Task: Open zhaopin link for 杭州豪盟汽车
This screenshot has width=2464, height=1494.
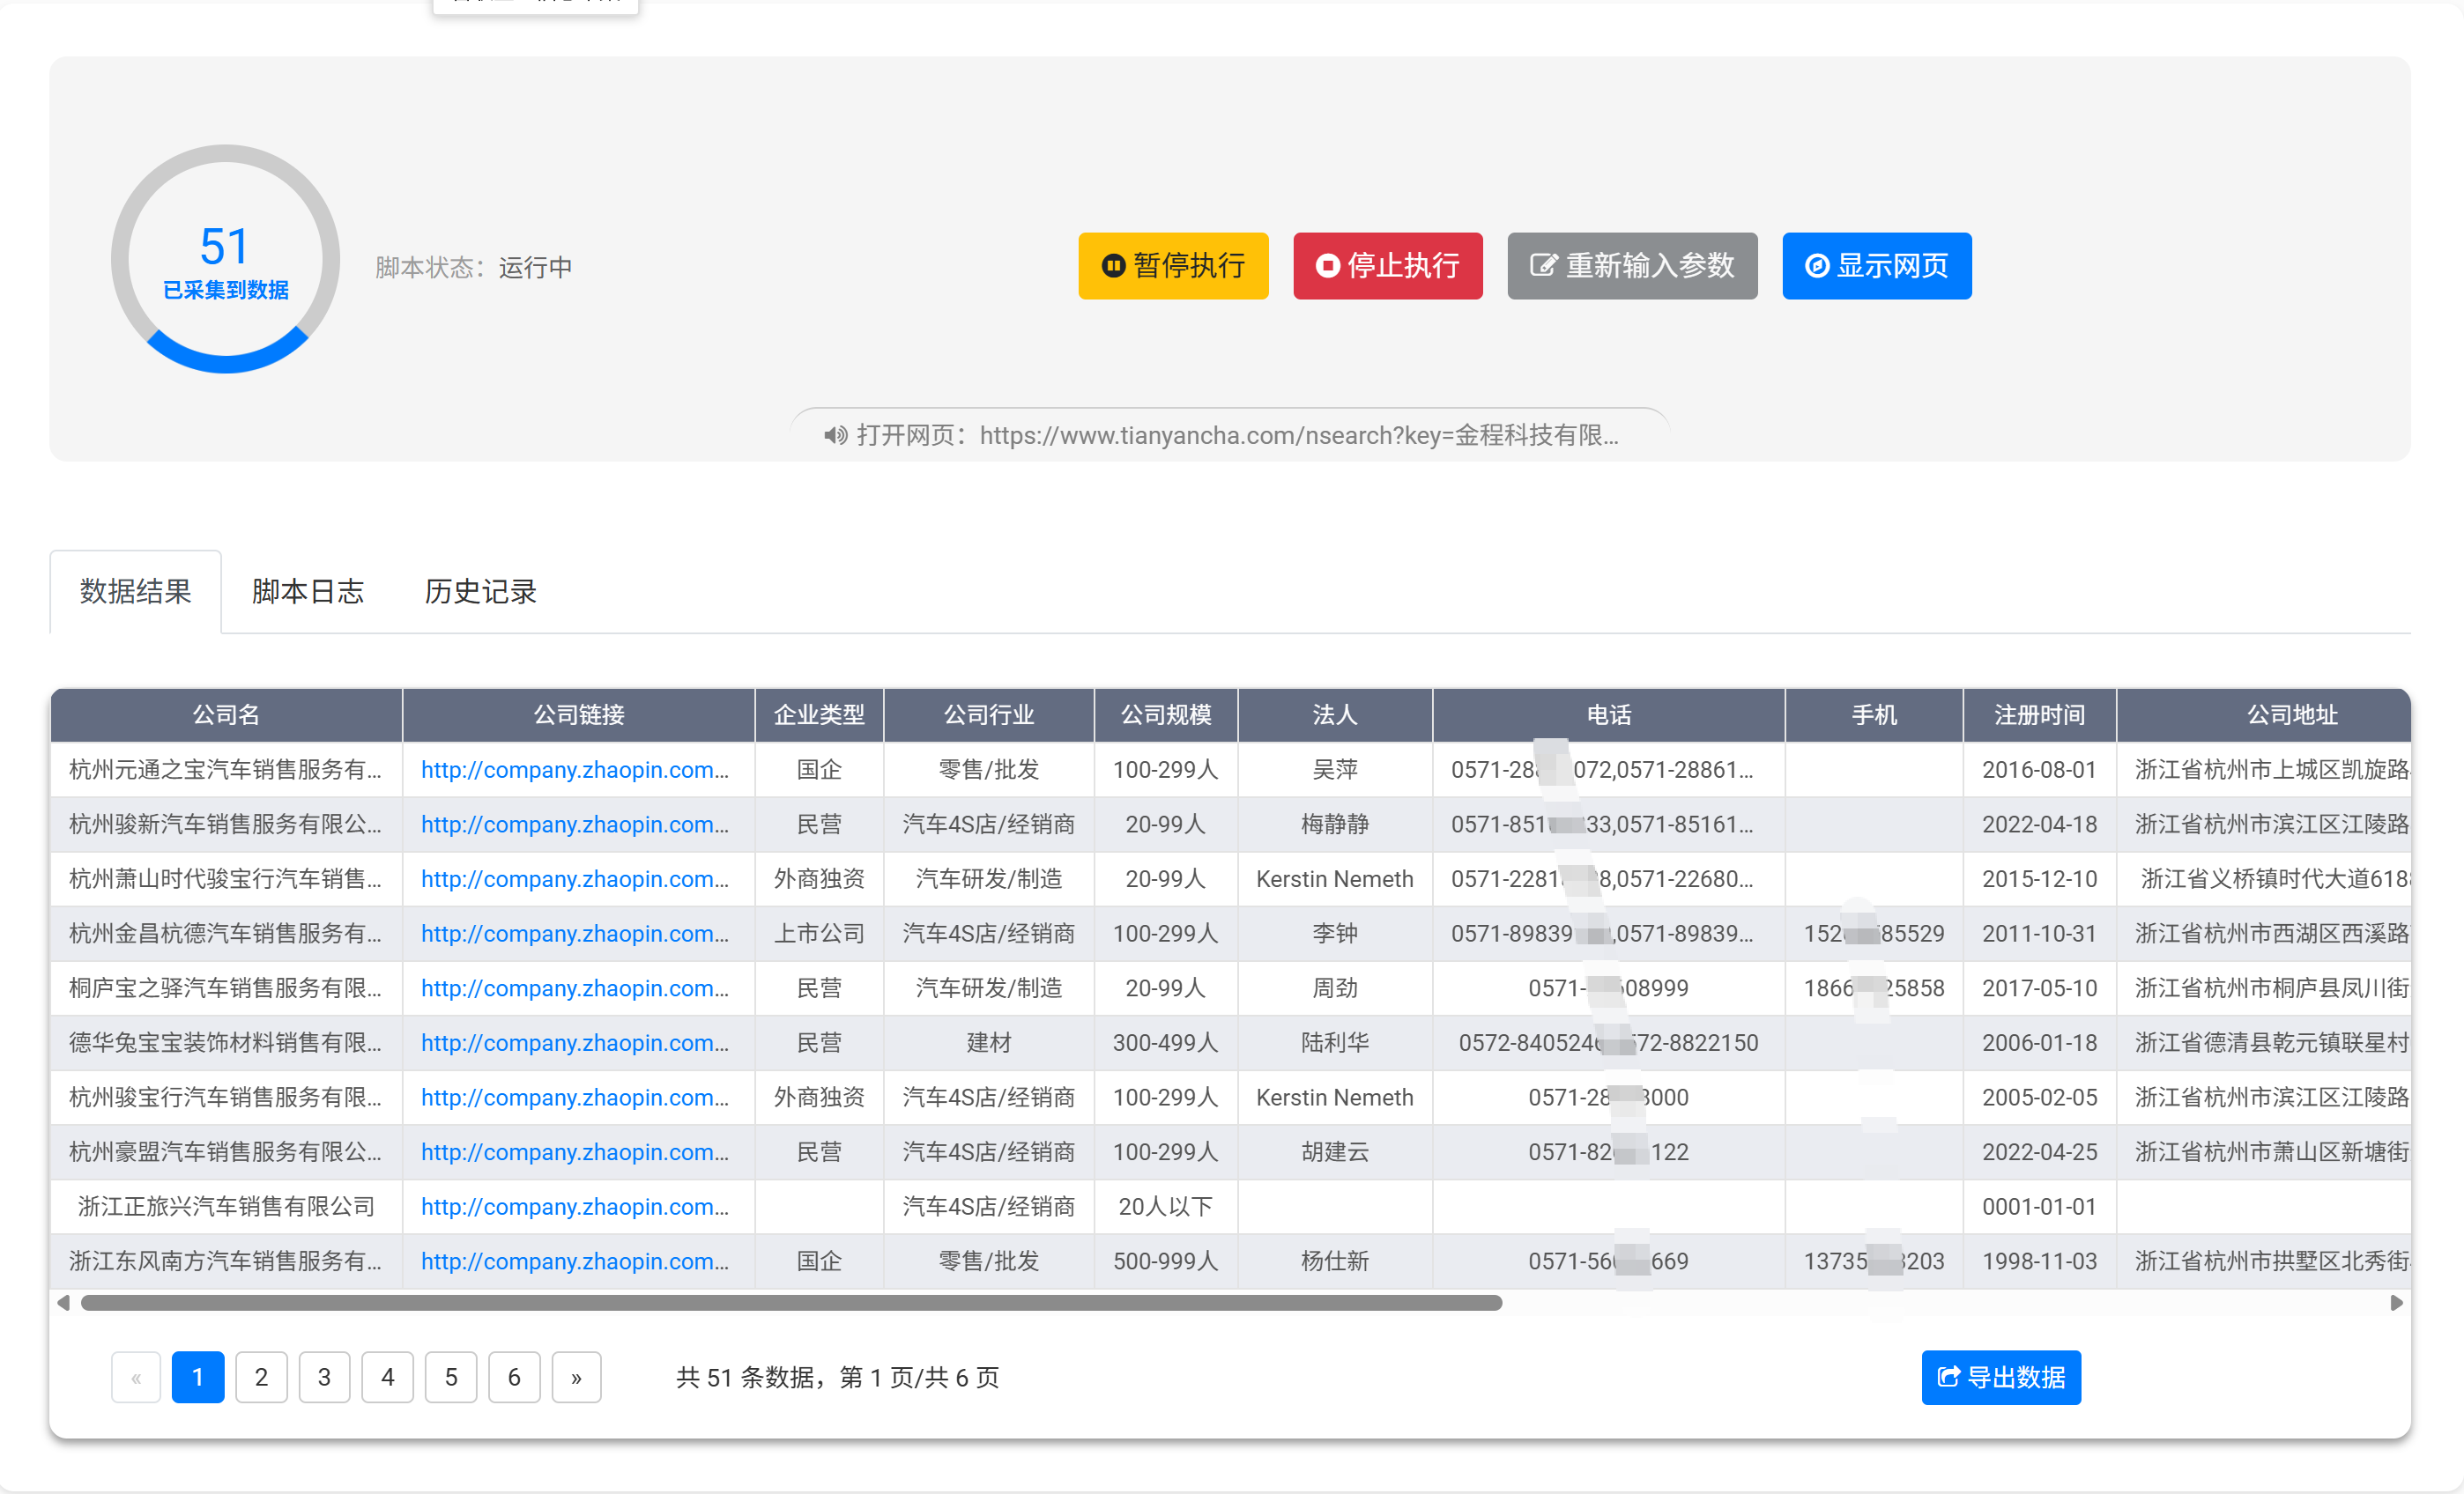Action: coord(575,1151)
